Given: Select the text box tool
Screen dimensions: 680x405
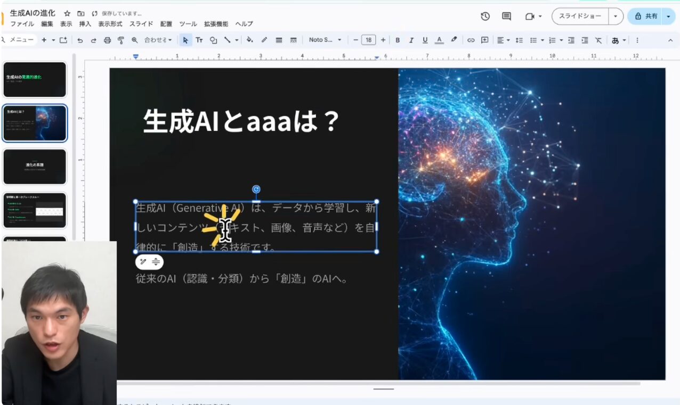Looking at the screenshot, I should 199,40.
